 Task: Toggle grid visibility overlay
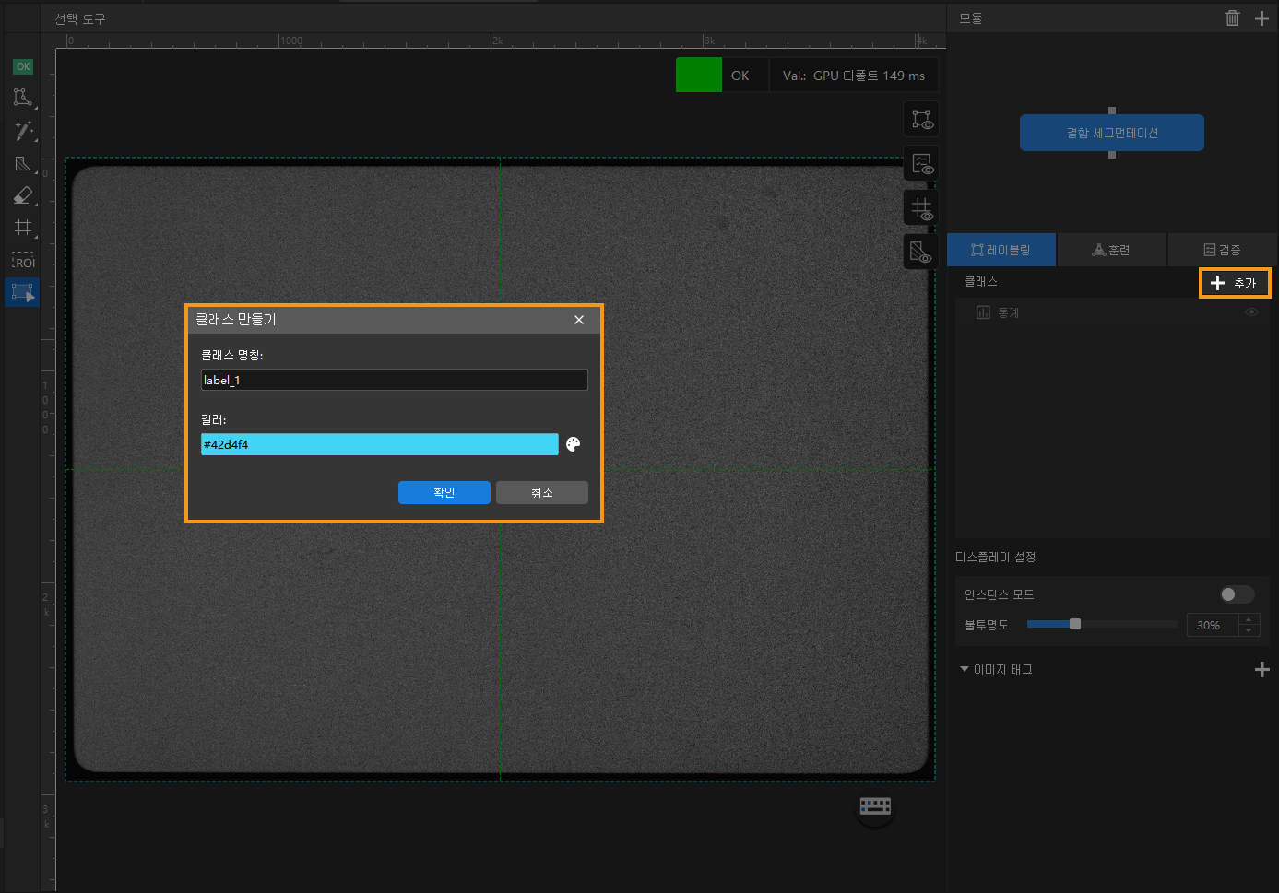(921, 208)
